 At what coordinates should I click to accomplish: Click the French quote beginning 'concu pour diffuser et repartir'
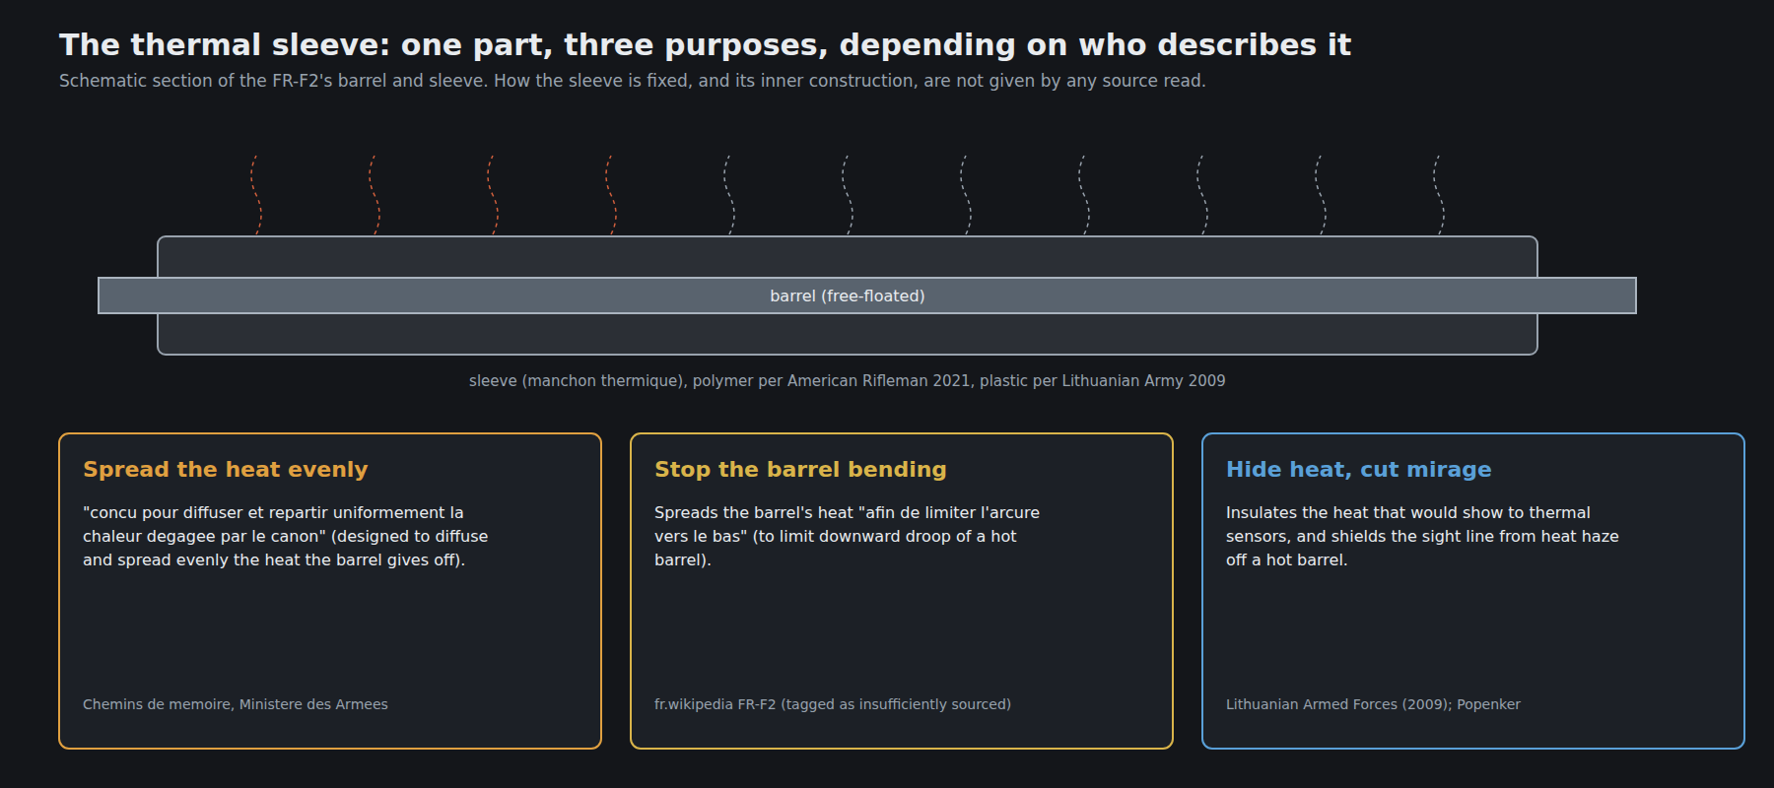pos(285,536)
